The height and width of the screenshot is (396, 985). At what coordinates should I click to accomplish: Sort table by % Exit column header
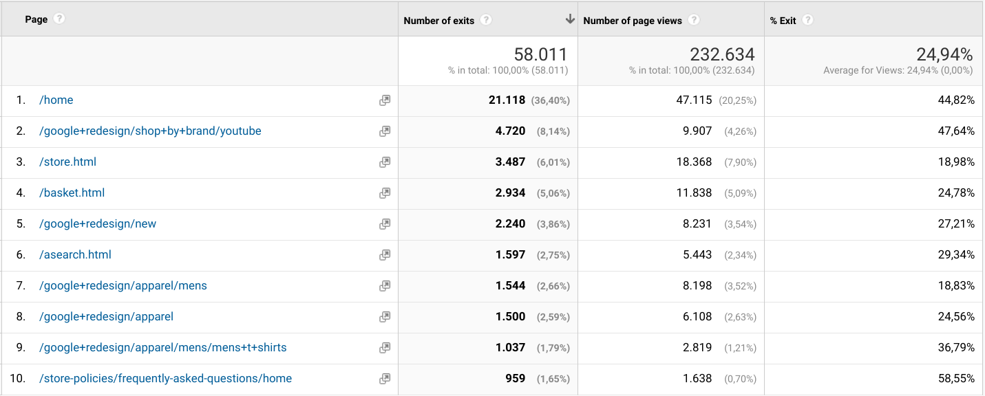(783, 21)
